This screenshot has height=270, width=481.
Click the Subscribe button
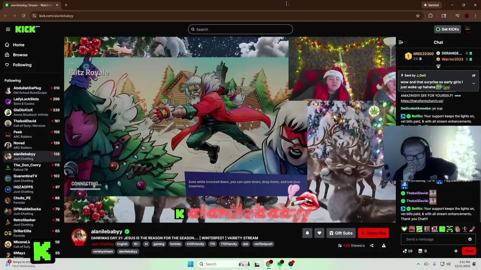pos(373,233)
